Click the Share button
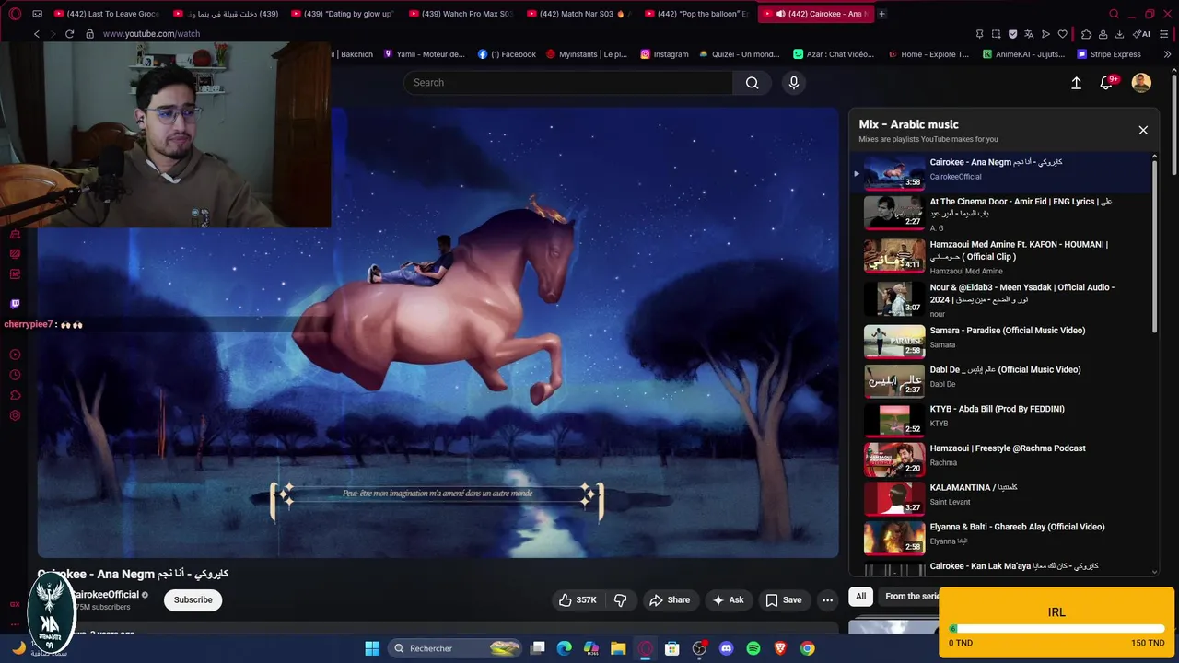The height and width of the screenshot is (663, 1179). point(670,599)
